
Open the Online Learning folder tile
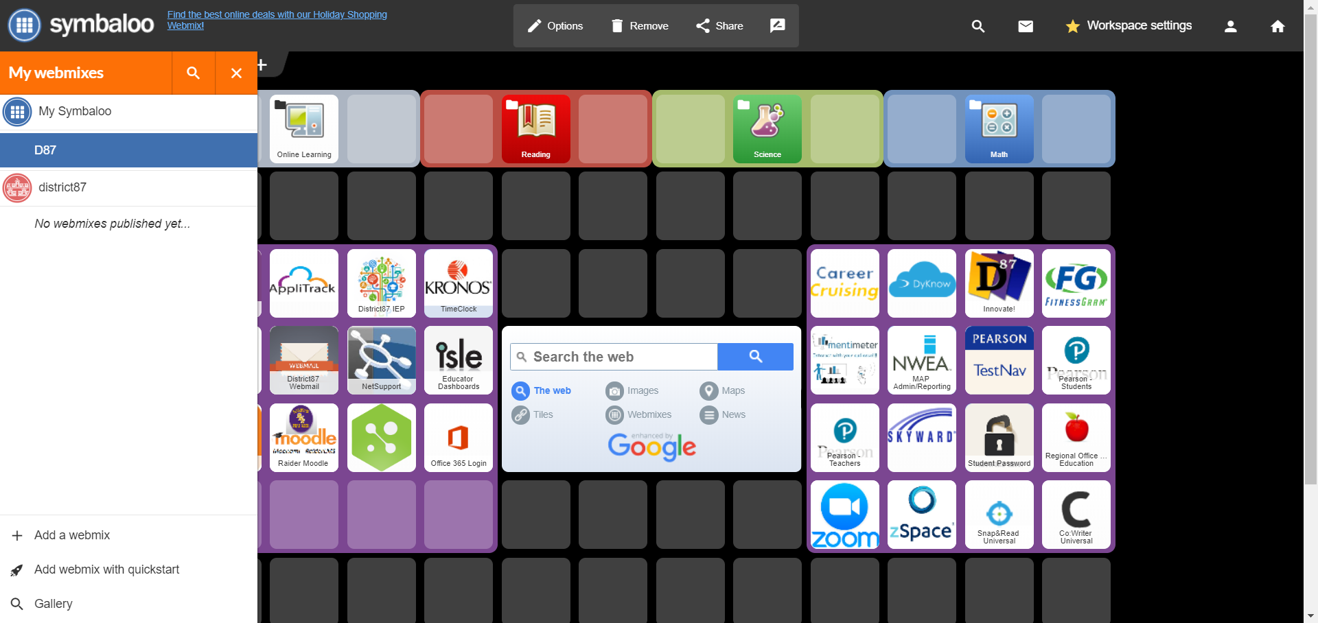tap(304, 128)
